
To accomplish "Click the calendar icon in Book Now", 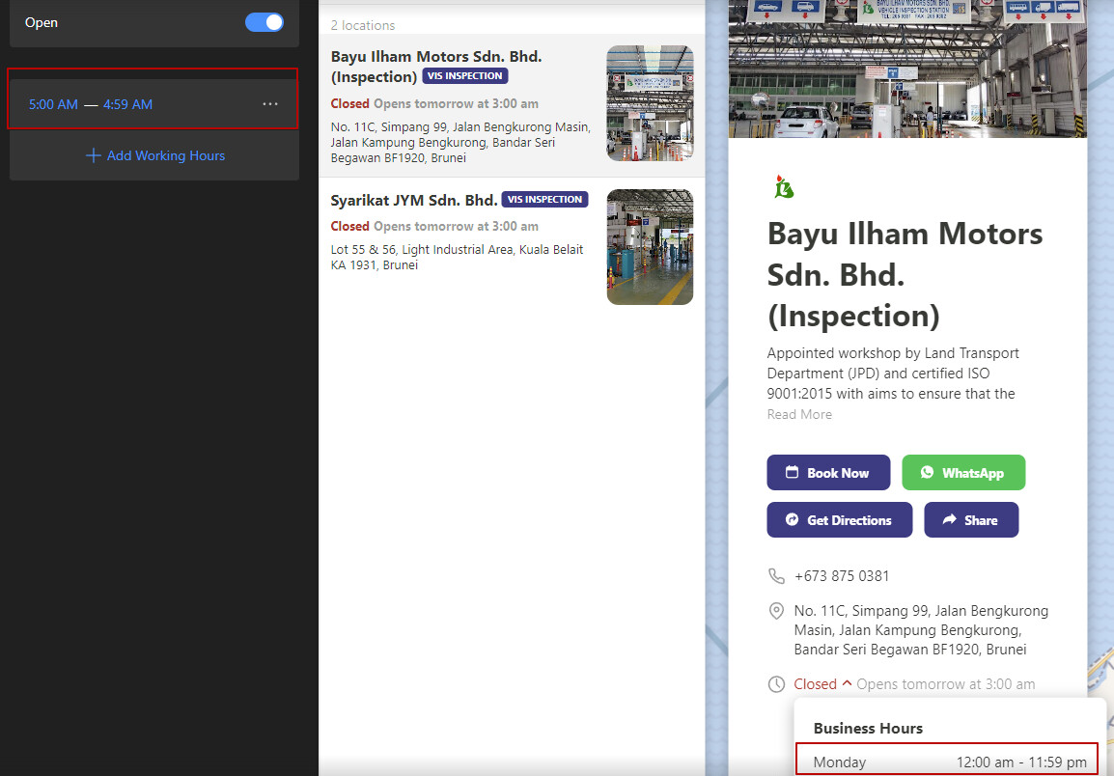I will (x=793, y=473).
